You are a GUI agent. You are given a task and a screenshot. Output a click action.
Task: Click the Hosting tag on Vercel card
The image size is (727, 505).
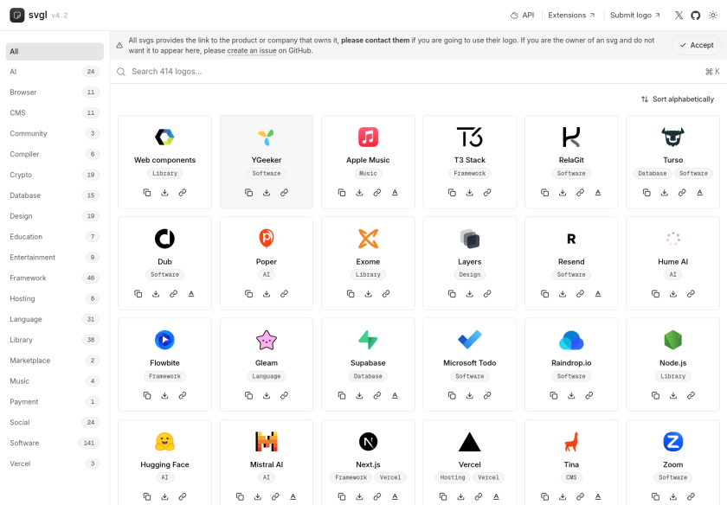[453, 477]
